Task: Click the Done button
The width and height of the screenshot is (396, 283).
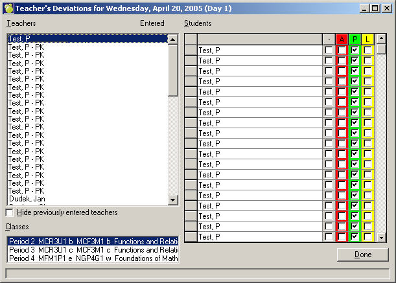Action: pyautogui.click(x=362, y=255)
